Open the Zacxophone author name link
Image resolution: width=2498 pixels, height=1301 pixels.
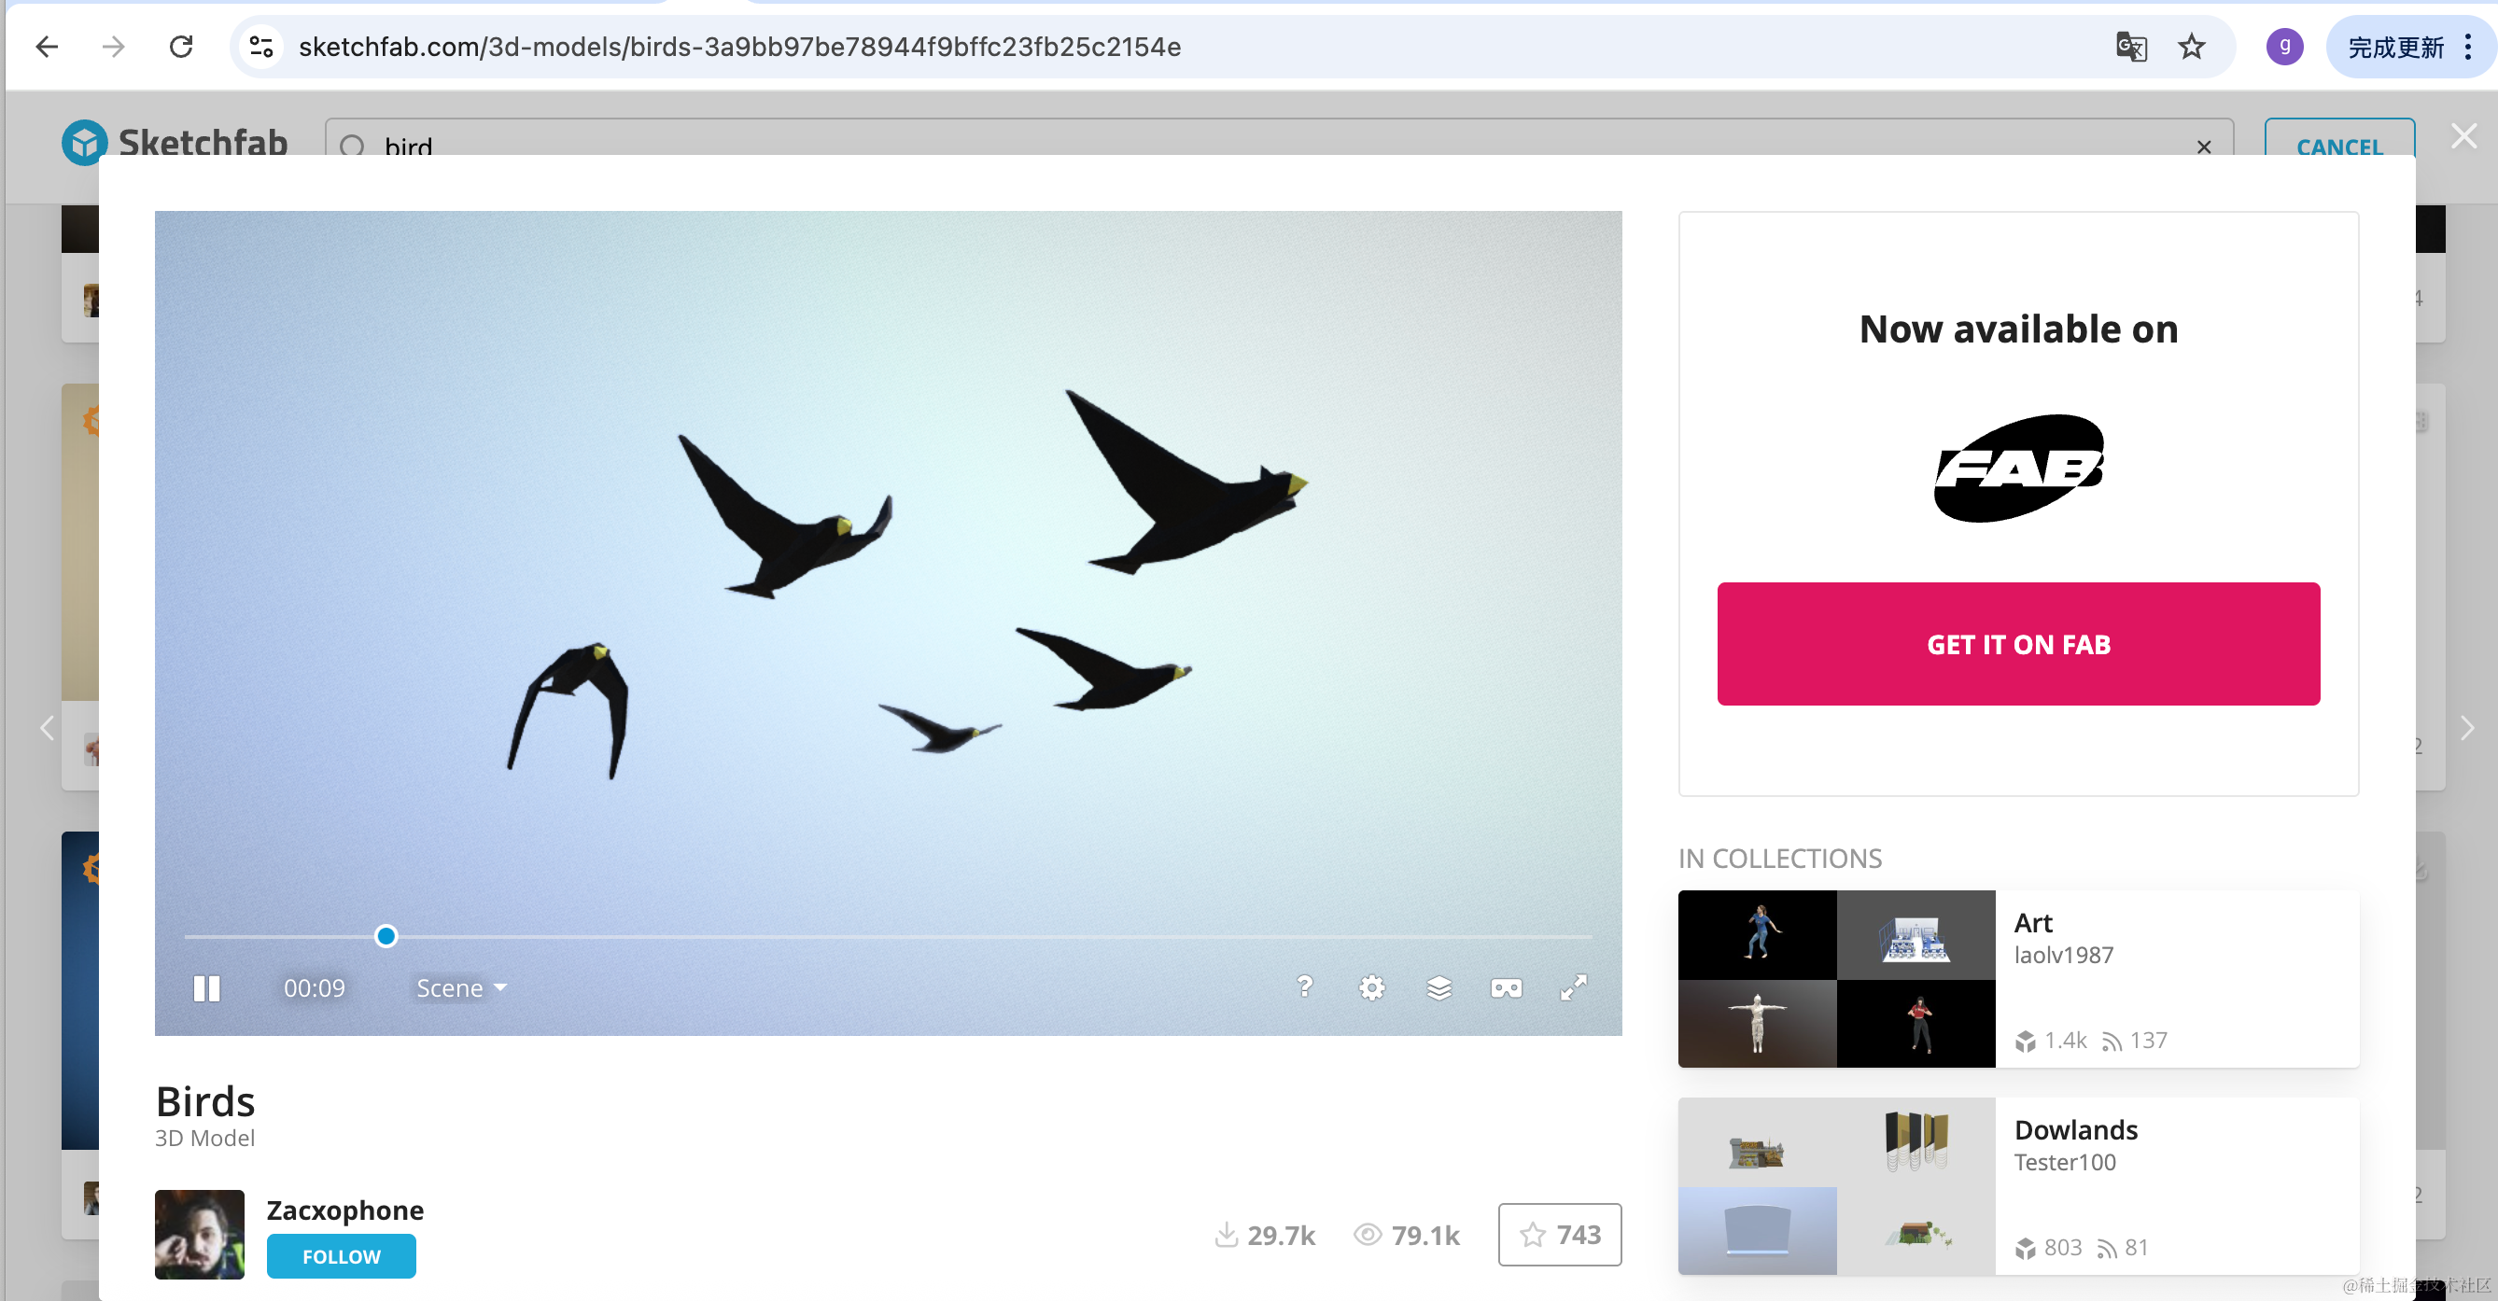click(x=345, y=1210)
